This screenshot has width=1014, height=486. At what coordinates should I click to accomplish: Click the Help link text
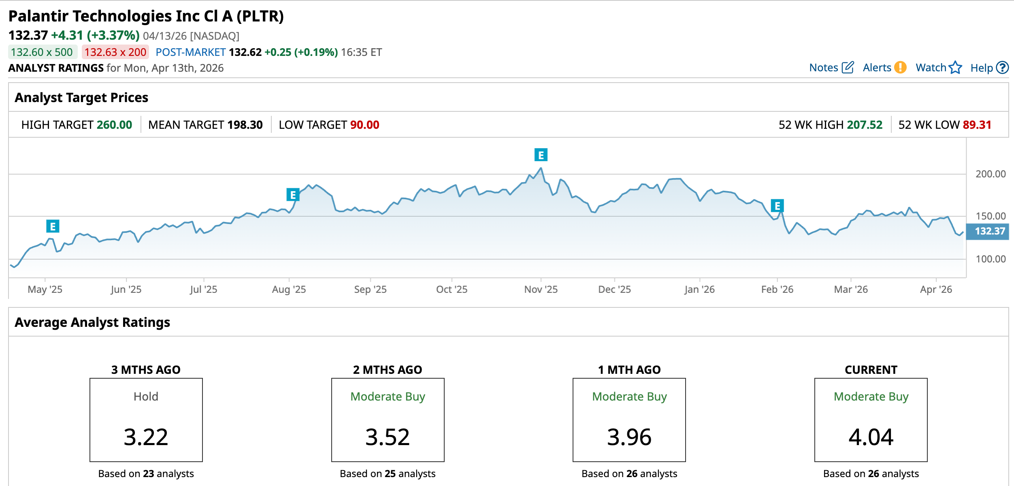pyautogui.click(x=981, y=68)
